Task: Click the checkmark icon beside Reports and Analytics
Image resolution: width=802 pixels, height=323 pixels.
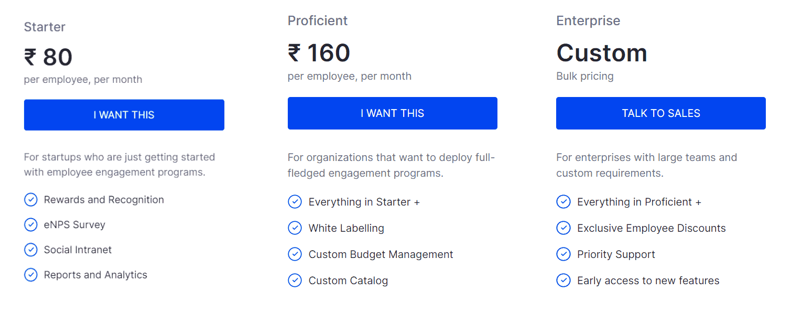Action: click(x=31, y=275)
